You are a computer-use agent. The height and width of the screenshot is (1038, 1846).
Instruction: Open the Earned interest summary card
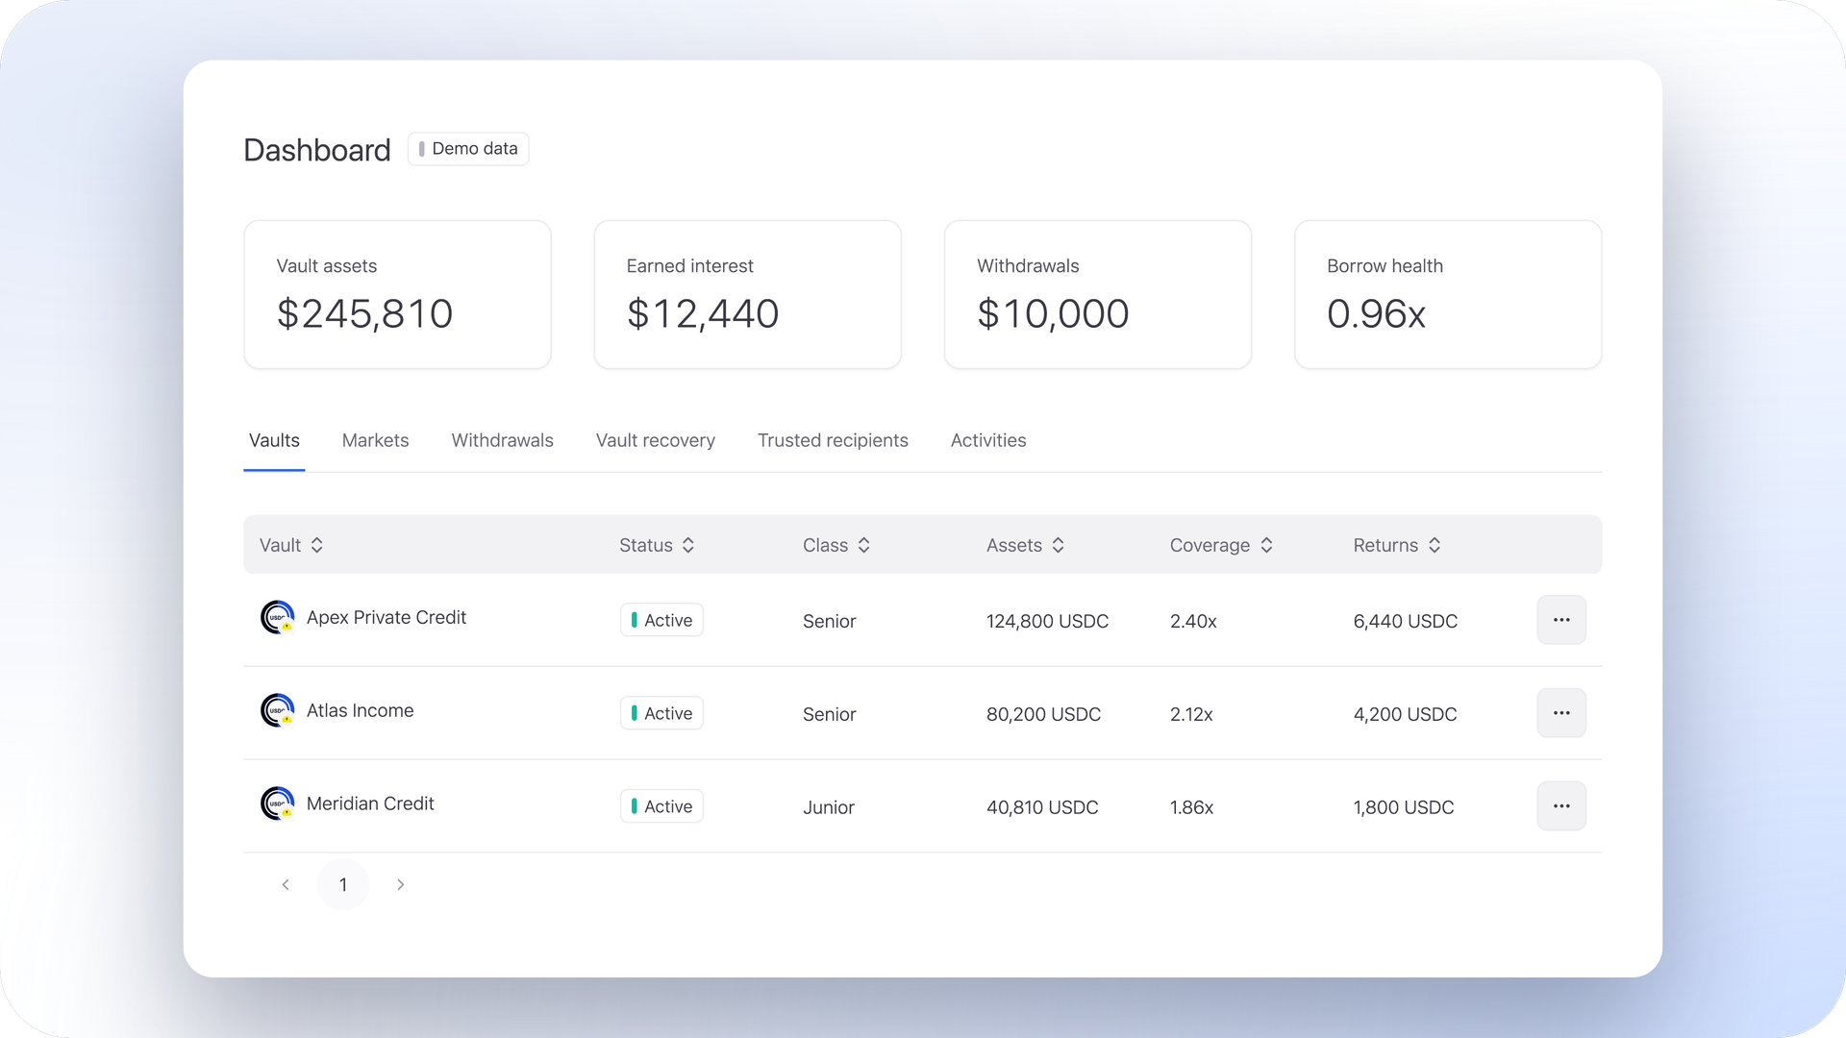pyautogui.click(x=747, y=294)
